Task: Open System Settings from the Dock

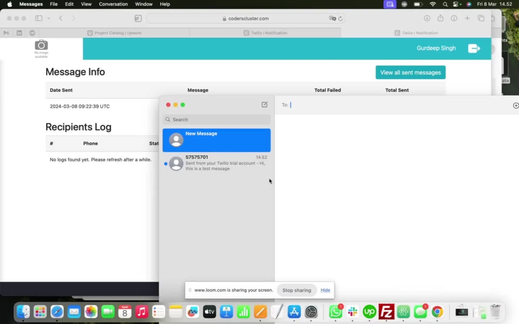Action: coord(311,312)
